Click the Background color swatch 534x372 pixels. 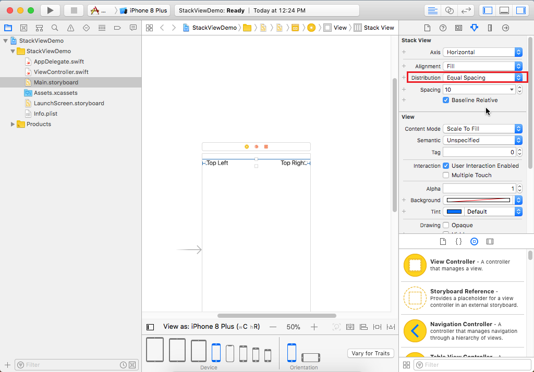(x=479, y=200)
